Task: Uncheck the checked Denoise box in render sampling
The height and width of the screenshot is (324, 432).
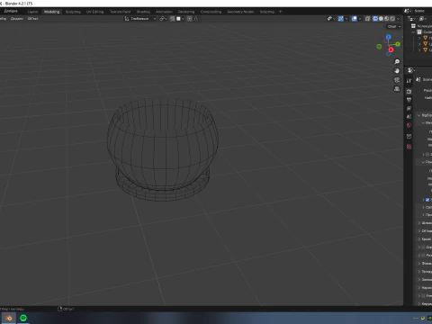Action: click(x=427, y=200)
